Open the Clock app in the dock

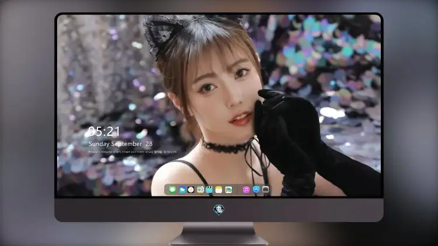191,189
